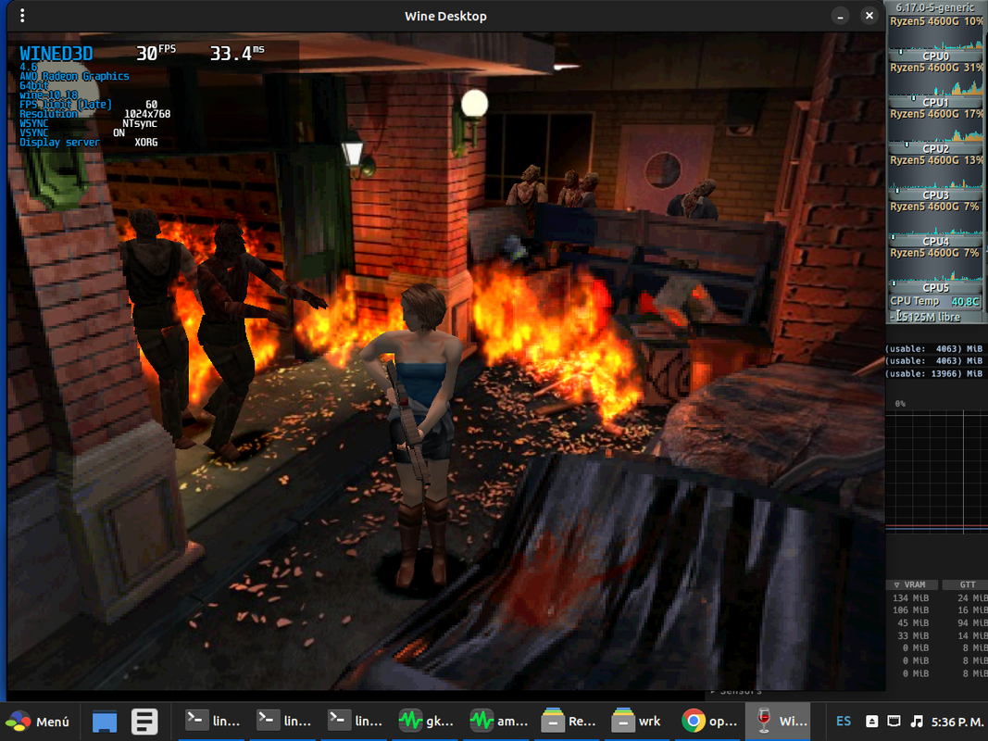Switch to first 'lin...' terminal task
This screenshot has height=741, width=988.
(x=214, y=721)
